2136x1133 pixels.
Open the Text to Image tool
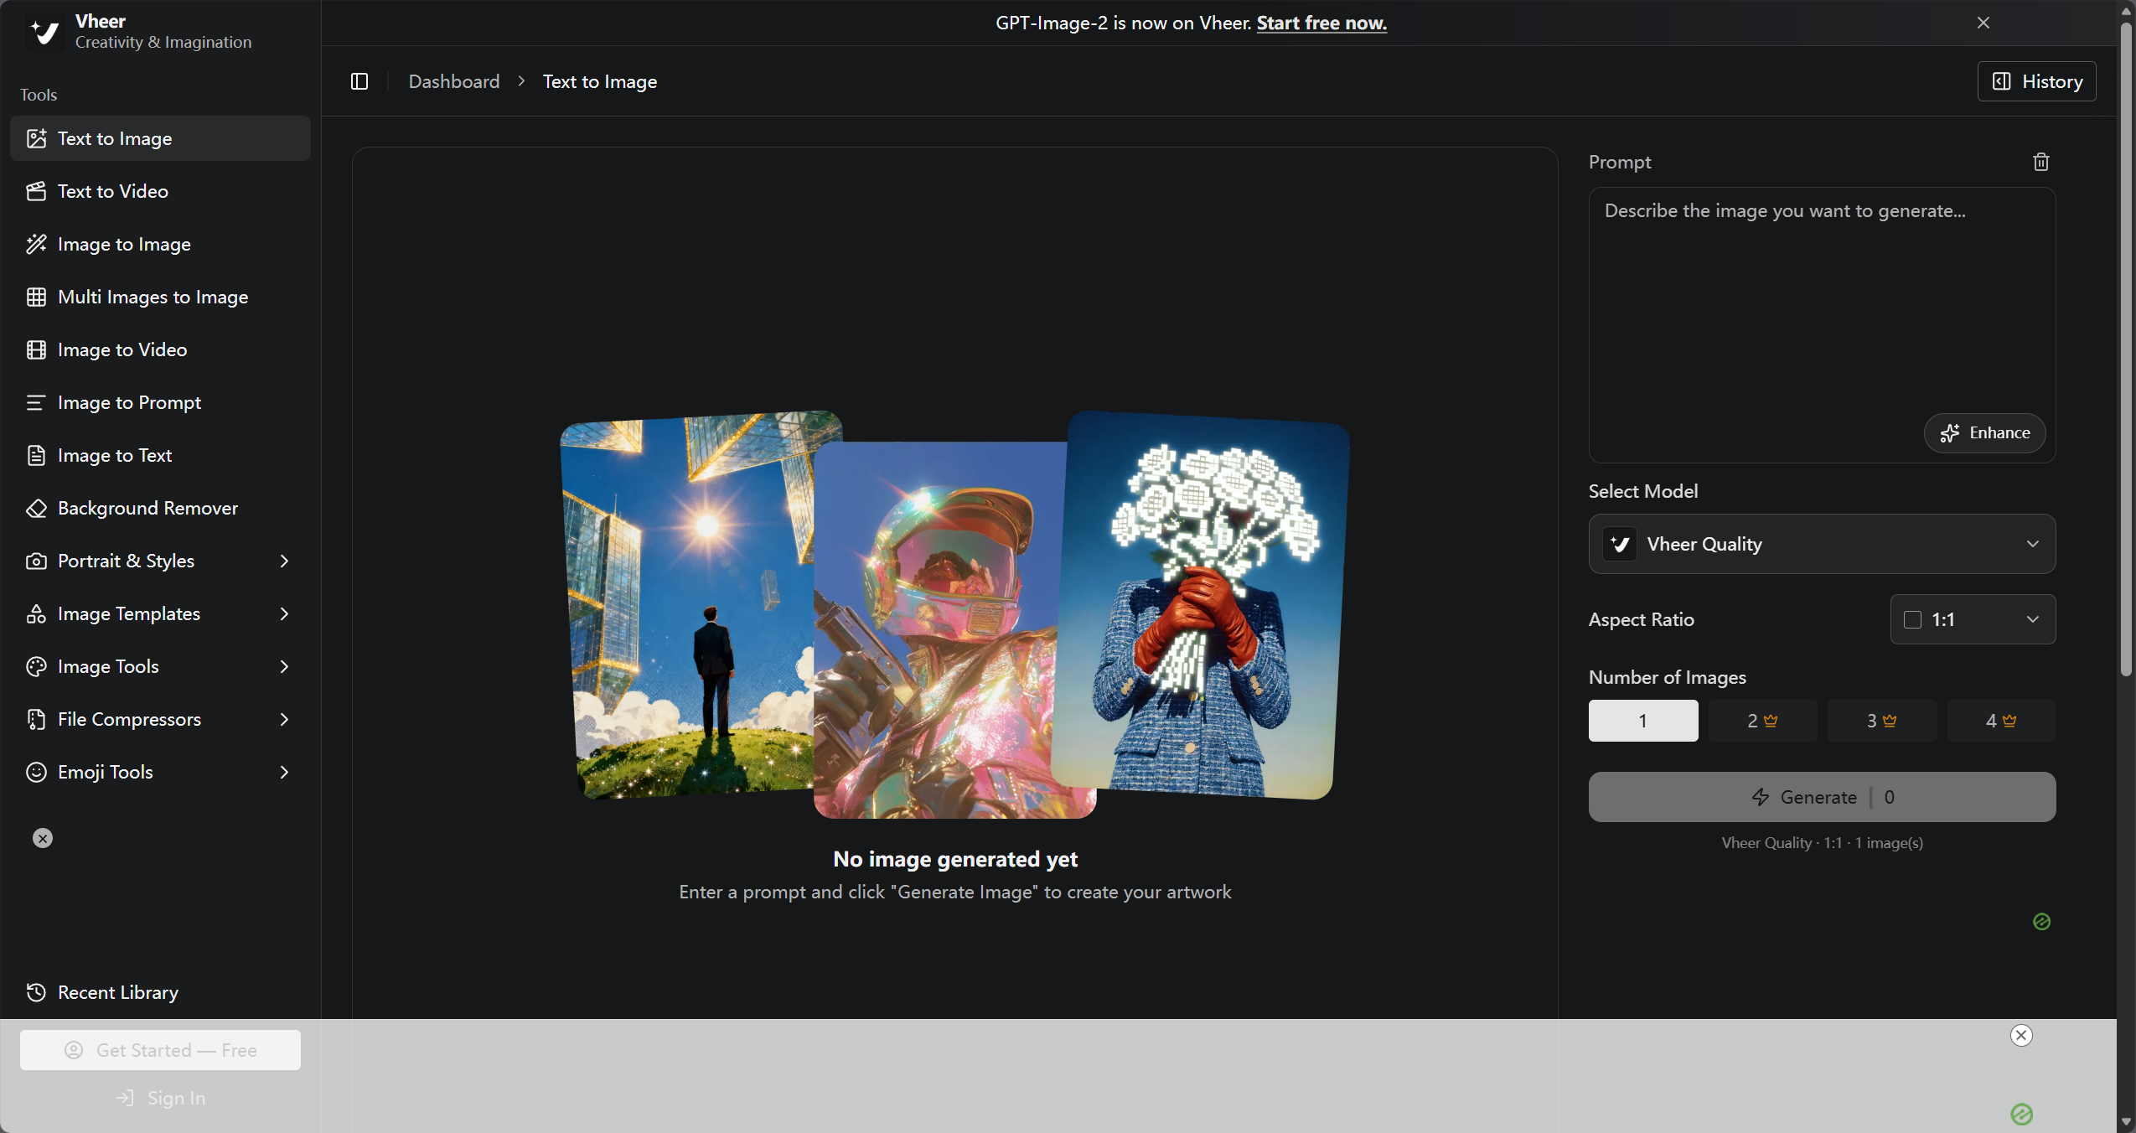[x=160, y=138]
